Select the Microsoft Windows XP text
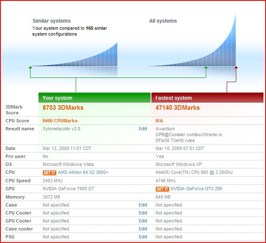This screenshot has height=243, width=266. point(179,165)
